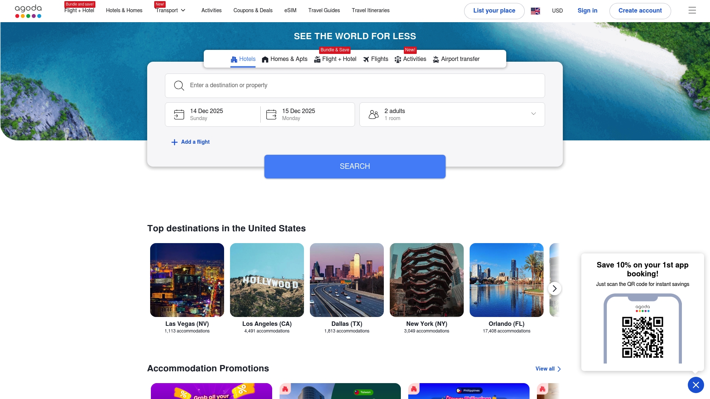Open the hamburger menu
This screenshot has width=710, height=399.
click(692, 10)
